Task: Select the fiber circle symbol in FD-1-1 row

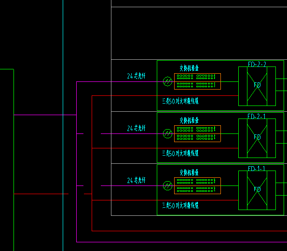Action: pos(167,186)
